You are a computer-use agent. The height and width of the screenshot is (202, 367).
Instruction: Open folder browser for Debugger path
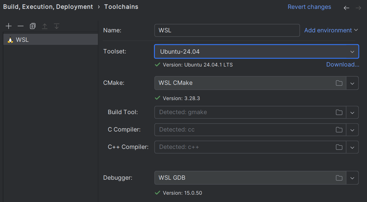click(339, 178)
